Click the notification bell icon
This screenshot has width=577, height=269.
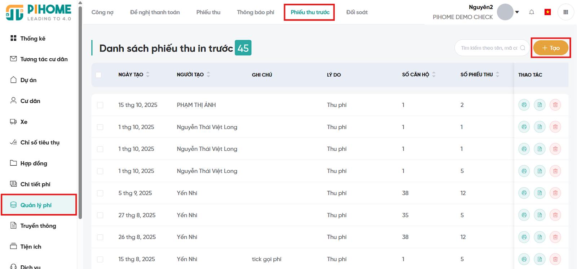[x=532, y=12]
